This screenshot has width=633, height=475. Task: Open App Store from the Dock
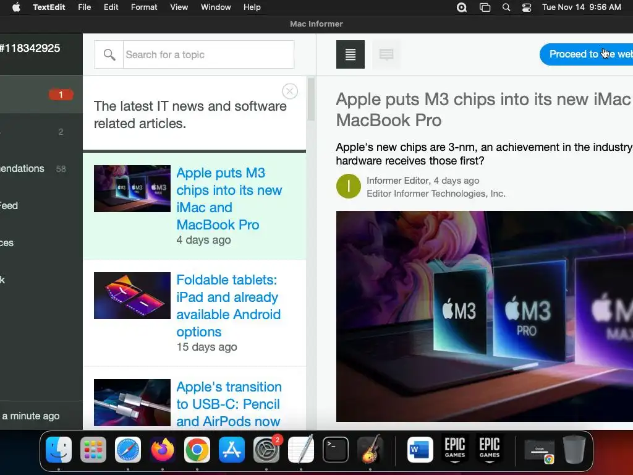pyautogui.click(x=232, y=450)
